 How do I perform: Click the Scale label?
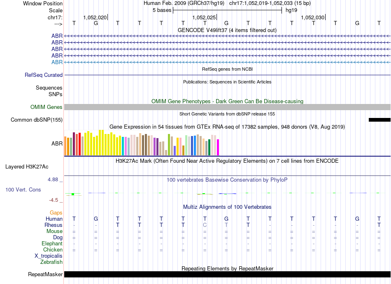56,10
